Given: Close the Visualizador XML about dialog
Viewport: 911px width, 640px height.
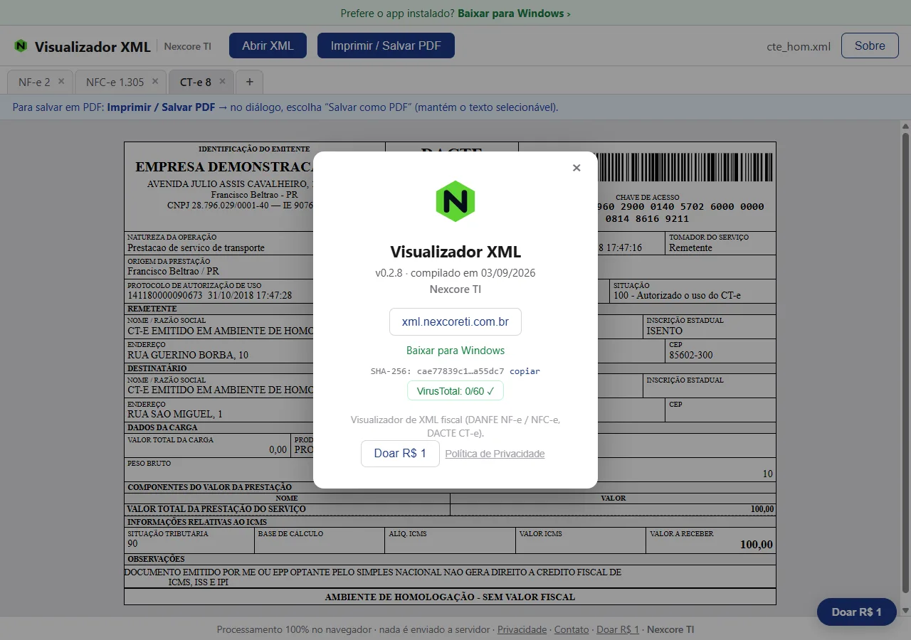Looking at the screenshot, I should pyautogui.click(x=576, y=168).
